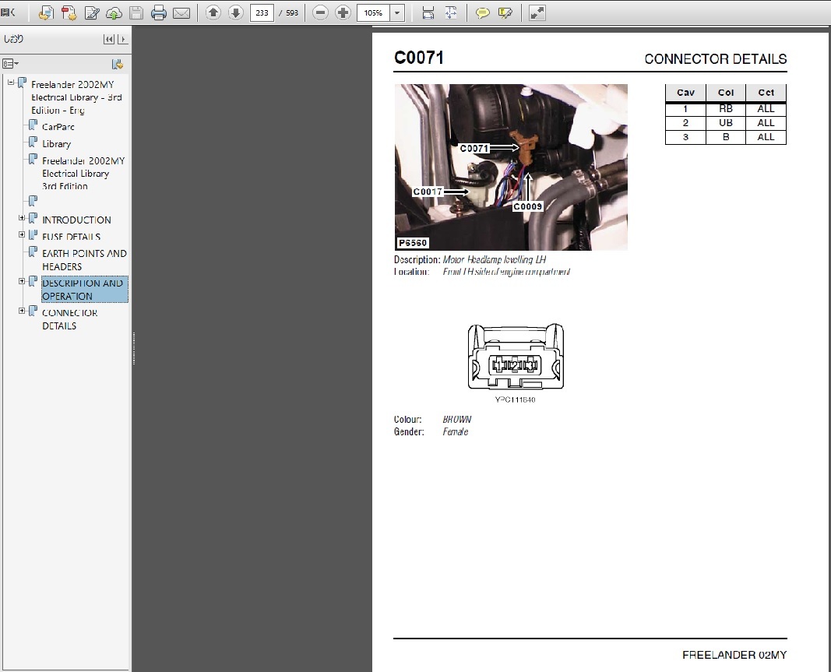
Task: Click the 'UB' colour cell in table
Action: (726, 123)
